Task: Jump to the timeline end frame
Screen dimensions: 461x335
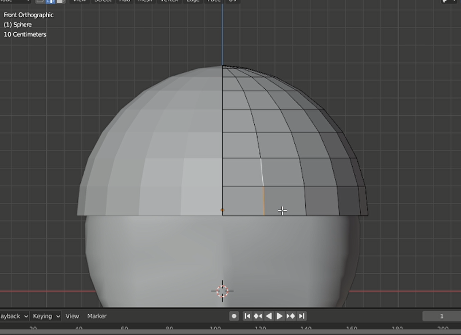Action: click(x=301, y=316)
